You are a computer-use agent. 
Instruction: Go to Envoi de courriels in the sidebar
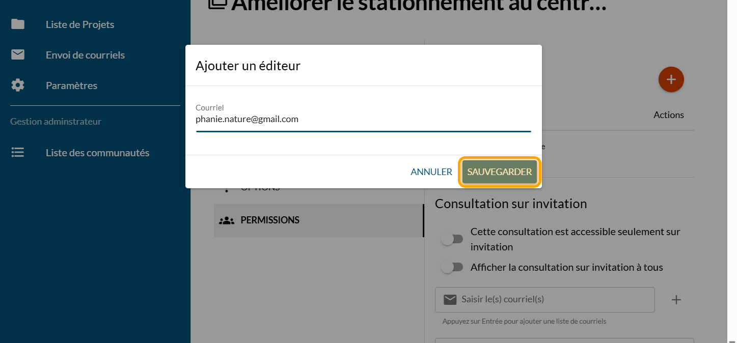coord(85,55)
